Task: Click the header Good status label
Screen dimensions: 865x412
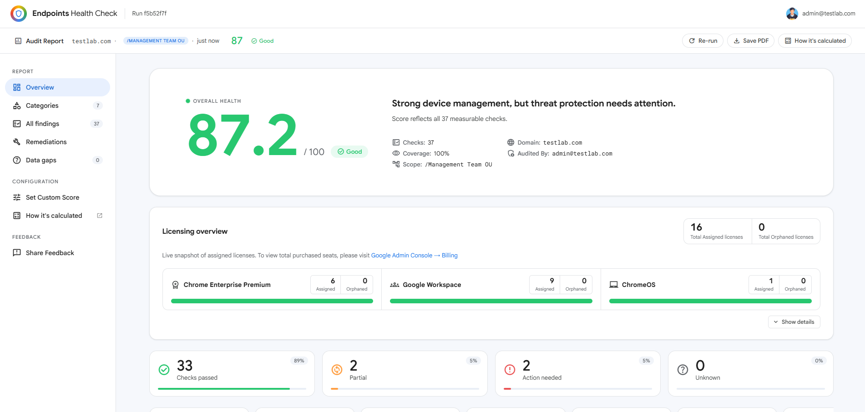Action: coord(263,41)
